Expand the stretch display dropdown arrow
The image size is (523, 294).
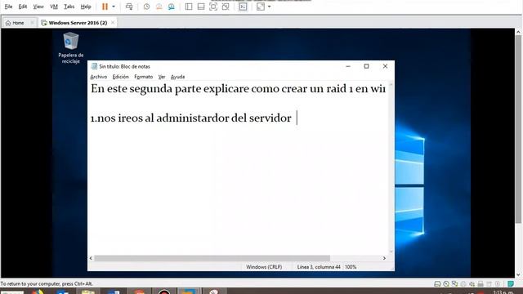click(269, 7)
